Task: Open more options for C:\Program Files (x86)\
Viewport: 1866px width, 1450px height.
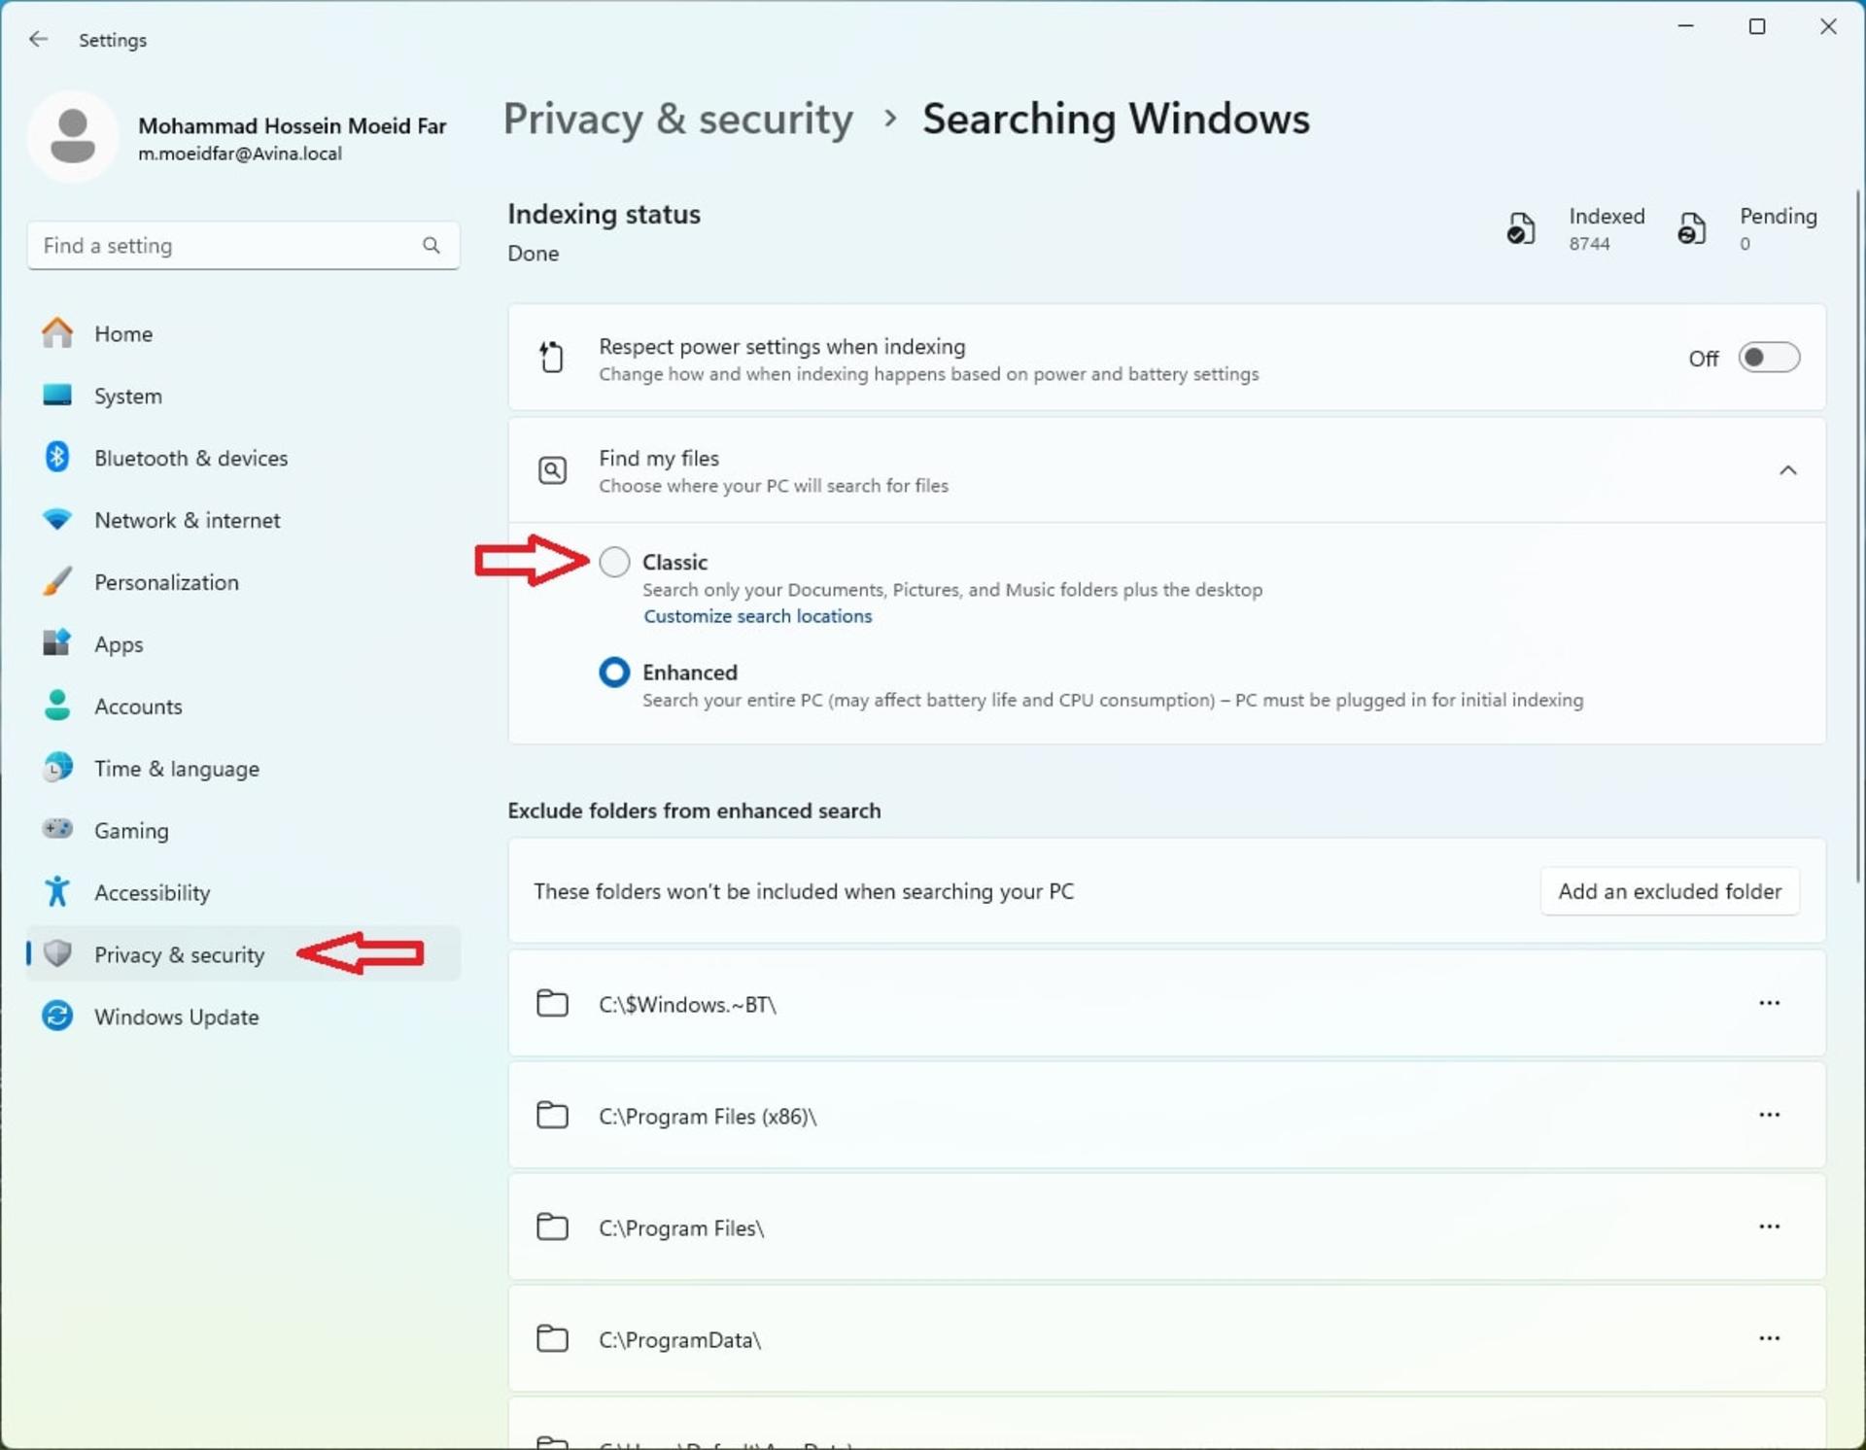Action: coord(1769,1115)
